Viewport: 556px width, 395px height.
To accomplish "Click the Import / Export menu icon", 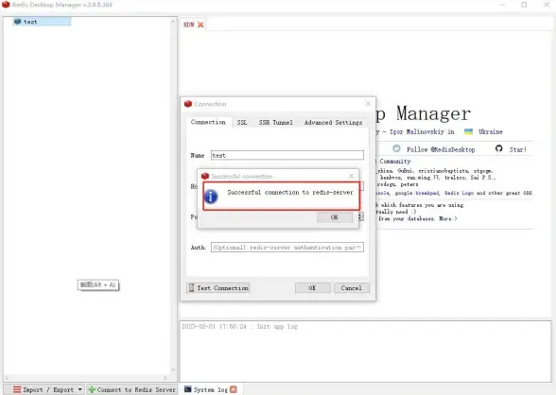I will [x=17, y=389].
